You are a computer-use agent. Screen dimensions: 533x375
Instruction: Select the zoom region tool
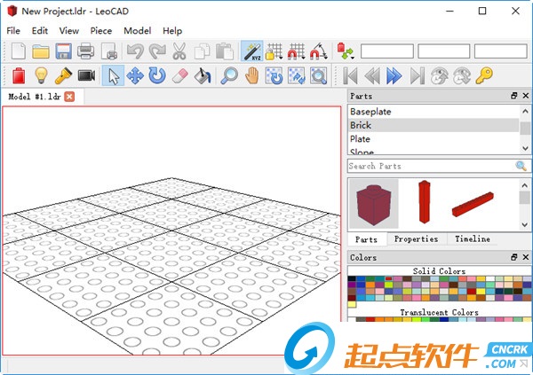(x=319, y=75)
